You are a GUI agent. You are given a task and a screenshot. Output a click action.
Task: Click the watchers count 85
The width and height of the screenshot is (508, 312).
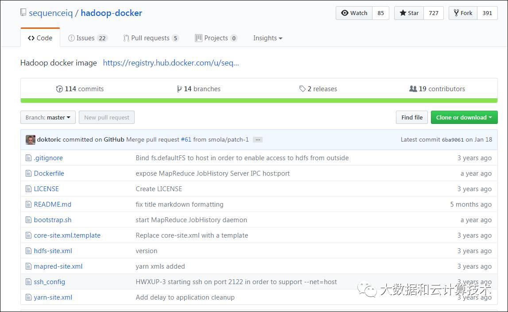point(381,13)
